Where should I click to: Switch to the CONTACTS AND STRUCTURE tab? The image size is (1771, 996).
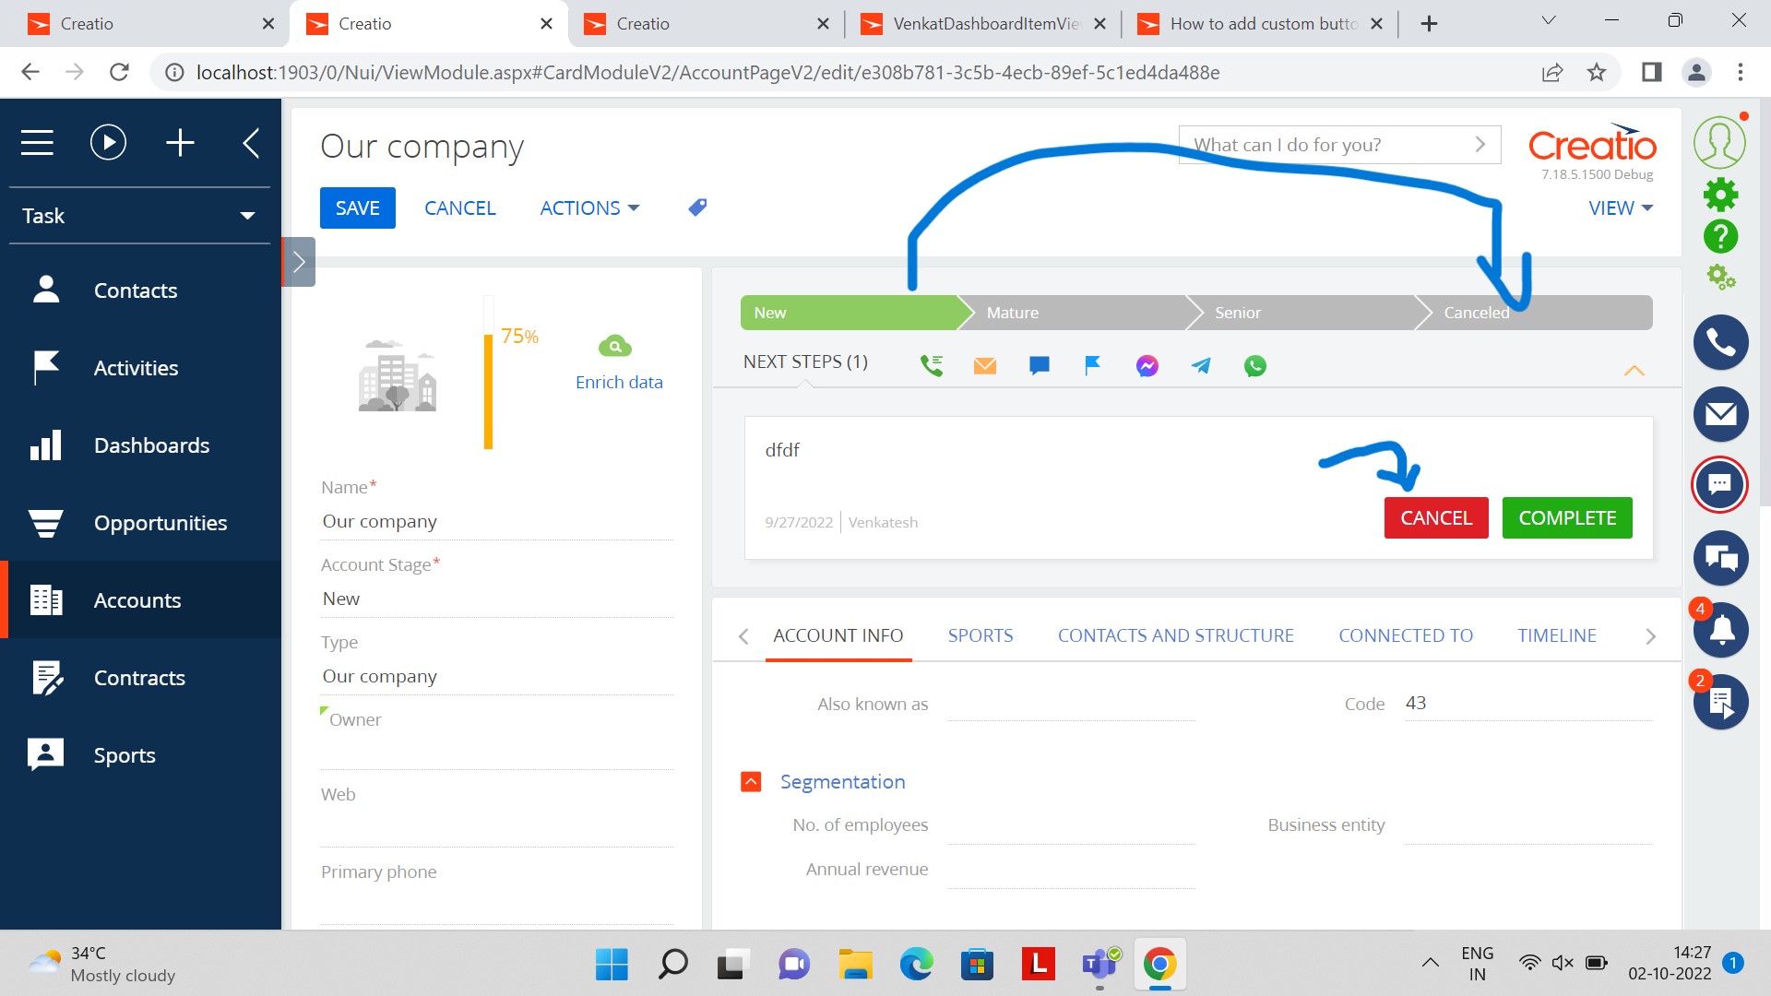pyautogui.click(x=1176, y=635)
